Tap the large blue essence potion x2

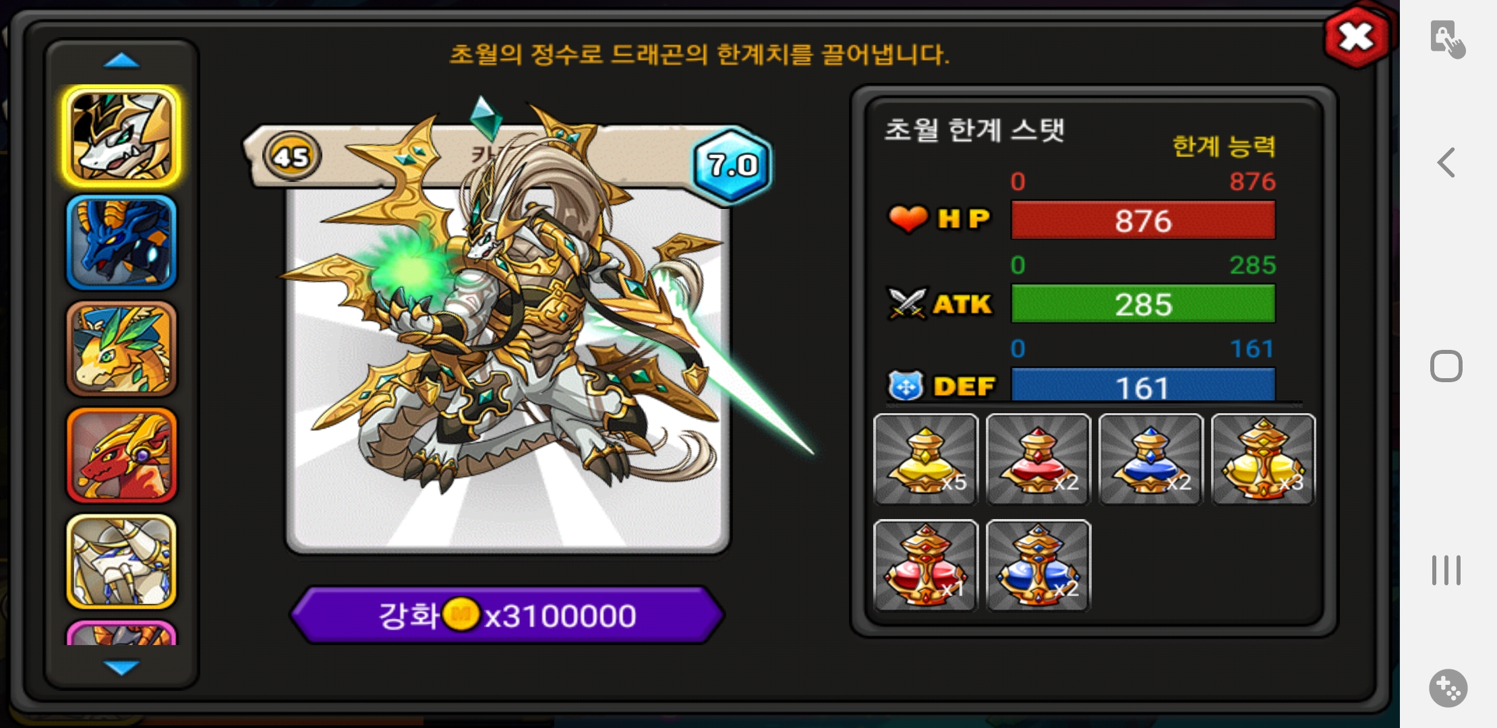point(1038,566)
